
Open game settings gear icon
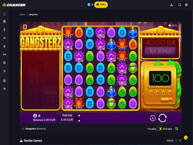tap(39, 116)
